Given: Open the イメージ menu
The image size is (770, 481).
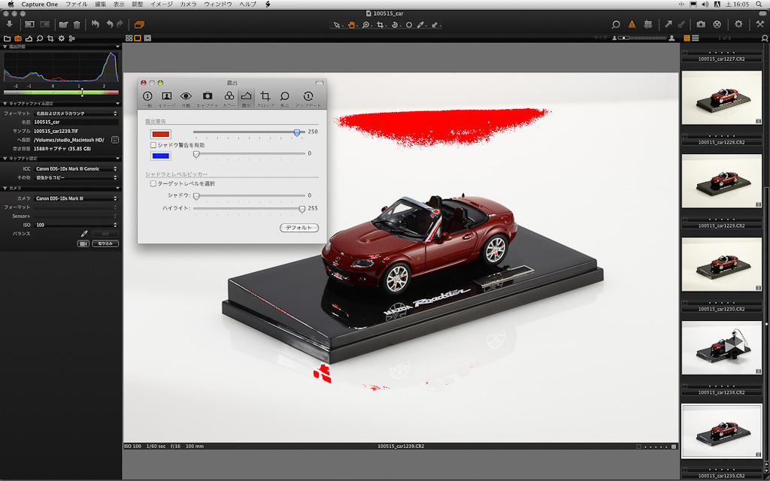Looking at the screenshot, I should coord(161,5).
